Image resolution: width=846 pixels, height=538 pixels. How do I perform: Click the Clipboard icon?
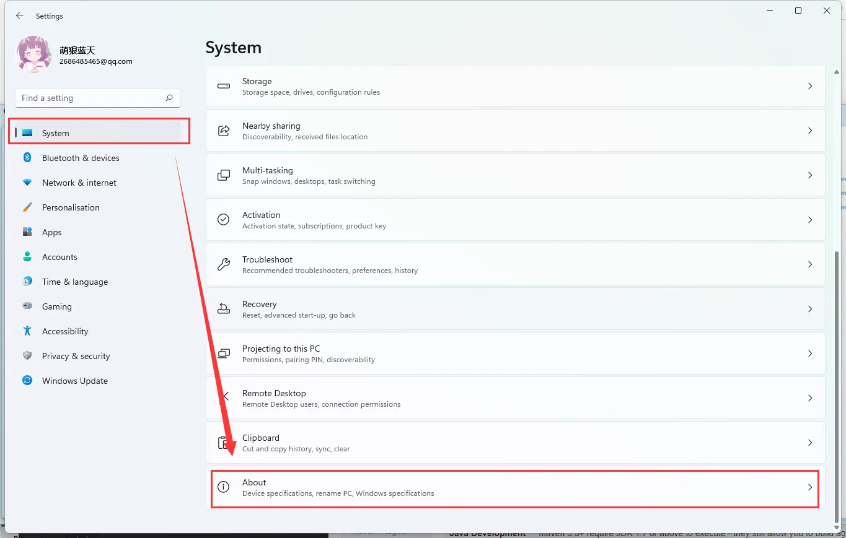pyautogui.click(x=224, y=443)
